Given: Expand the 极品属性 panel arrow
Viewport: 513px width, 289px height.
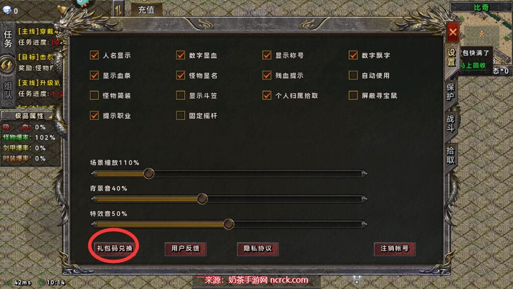Looking at the screenshot, I should tap(50, 116).
